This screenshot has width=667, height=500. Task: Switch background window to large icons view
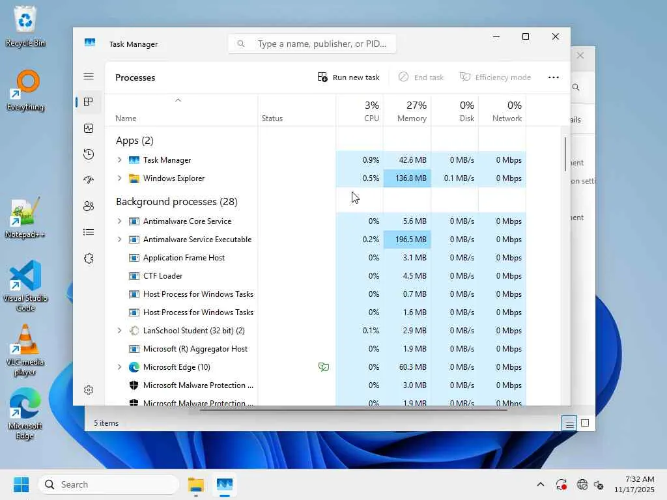[x=585, y=423]
